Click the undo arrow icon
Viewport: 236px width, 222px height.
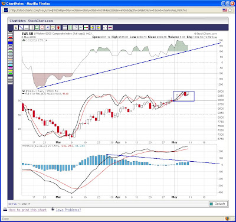105,27
